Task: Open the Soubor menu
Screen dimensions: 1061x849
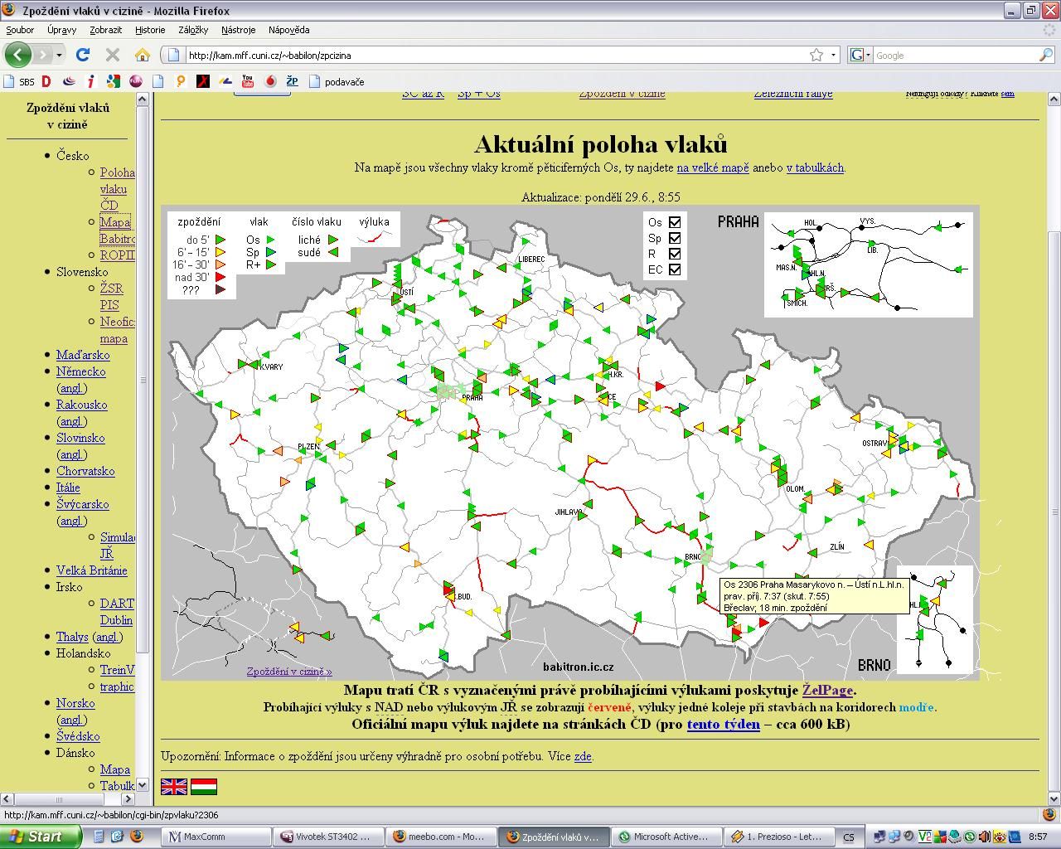Action: pos(20,30)
